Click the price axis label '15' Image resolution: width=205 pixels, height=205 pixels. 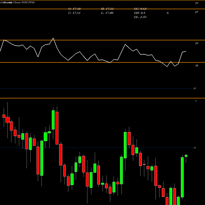click(x=196, y=66)
